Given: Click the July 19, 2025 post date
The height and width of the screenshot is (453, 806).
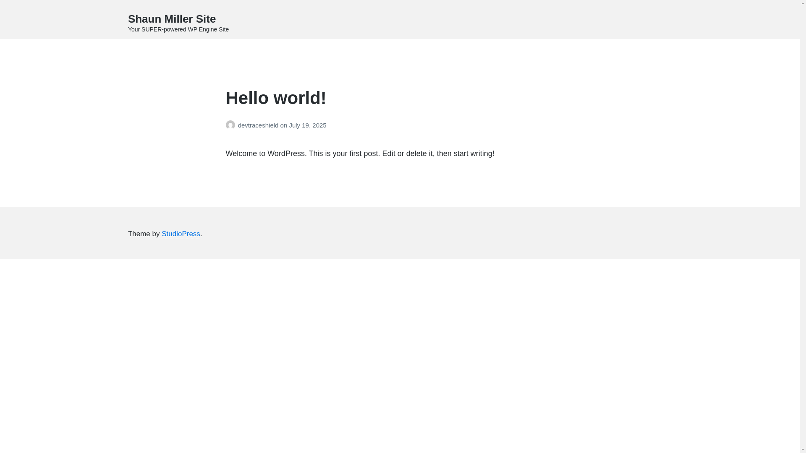Looking at the screenshot, I should point(307,125).
